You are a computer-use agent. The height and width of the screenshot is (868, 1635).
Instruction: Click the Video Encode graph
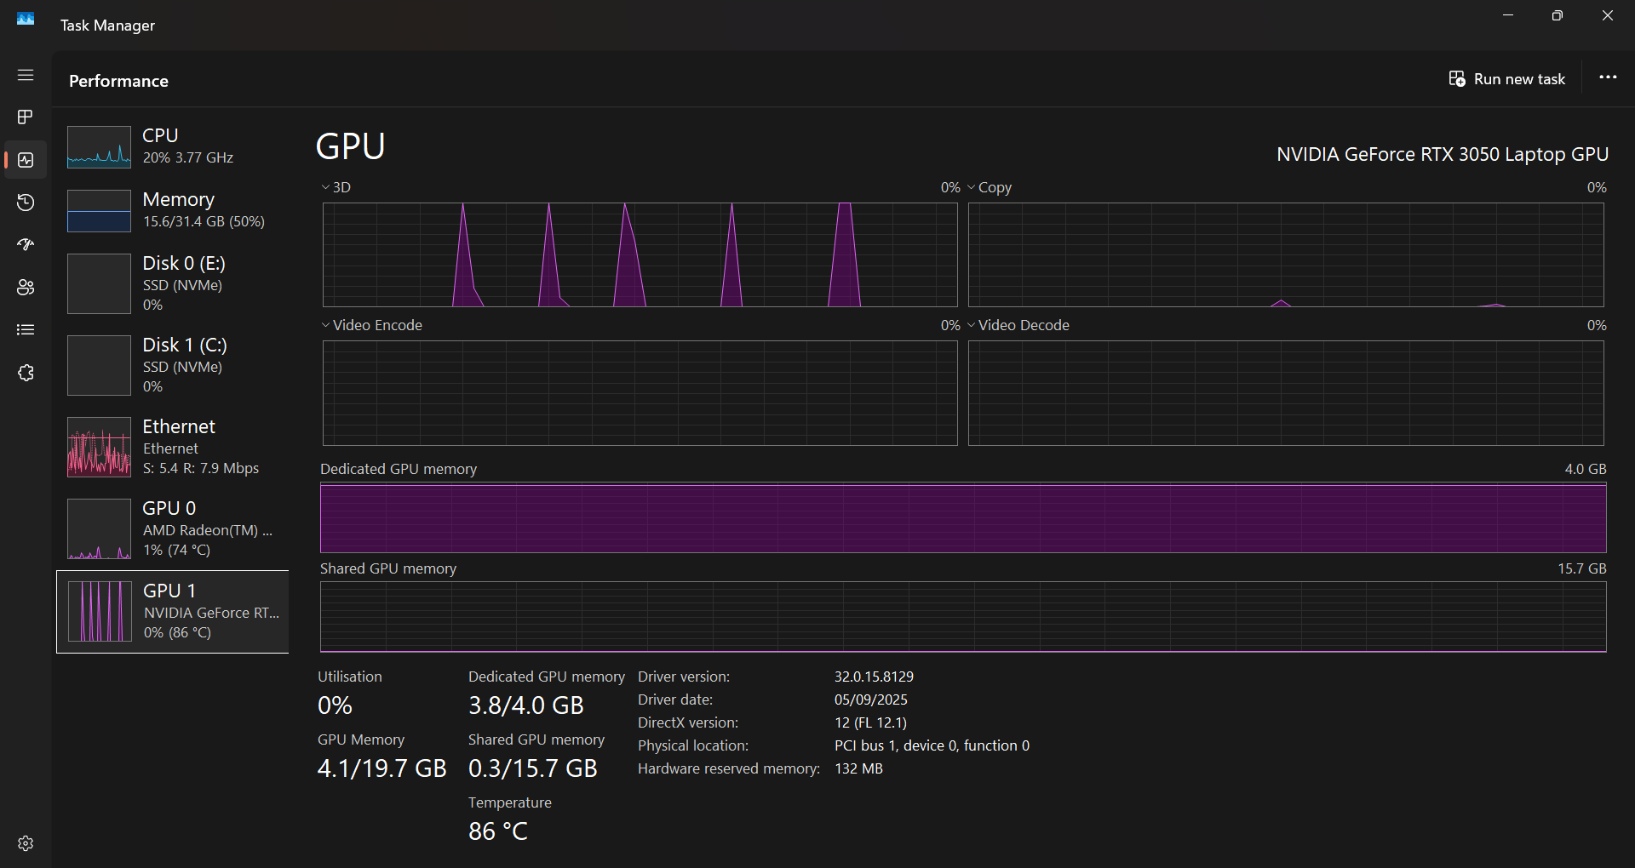[x=640, y=393]
